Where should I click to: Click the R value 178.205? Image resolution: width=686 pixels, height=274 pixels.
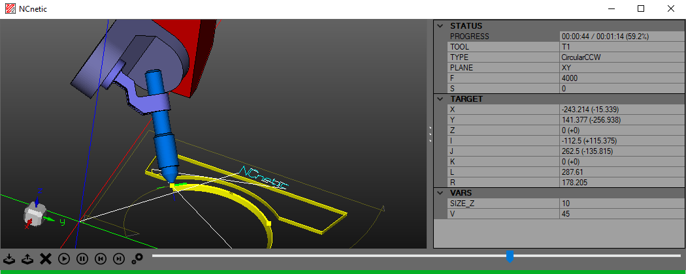click(x=621, y=183)
